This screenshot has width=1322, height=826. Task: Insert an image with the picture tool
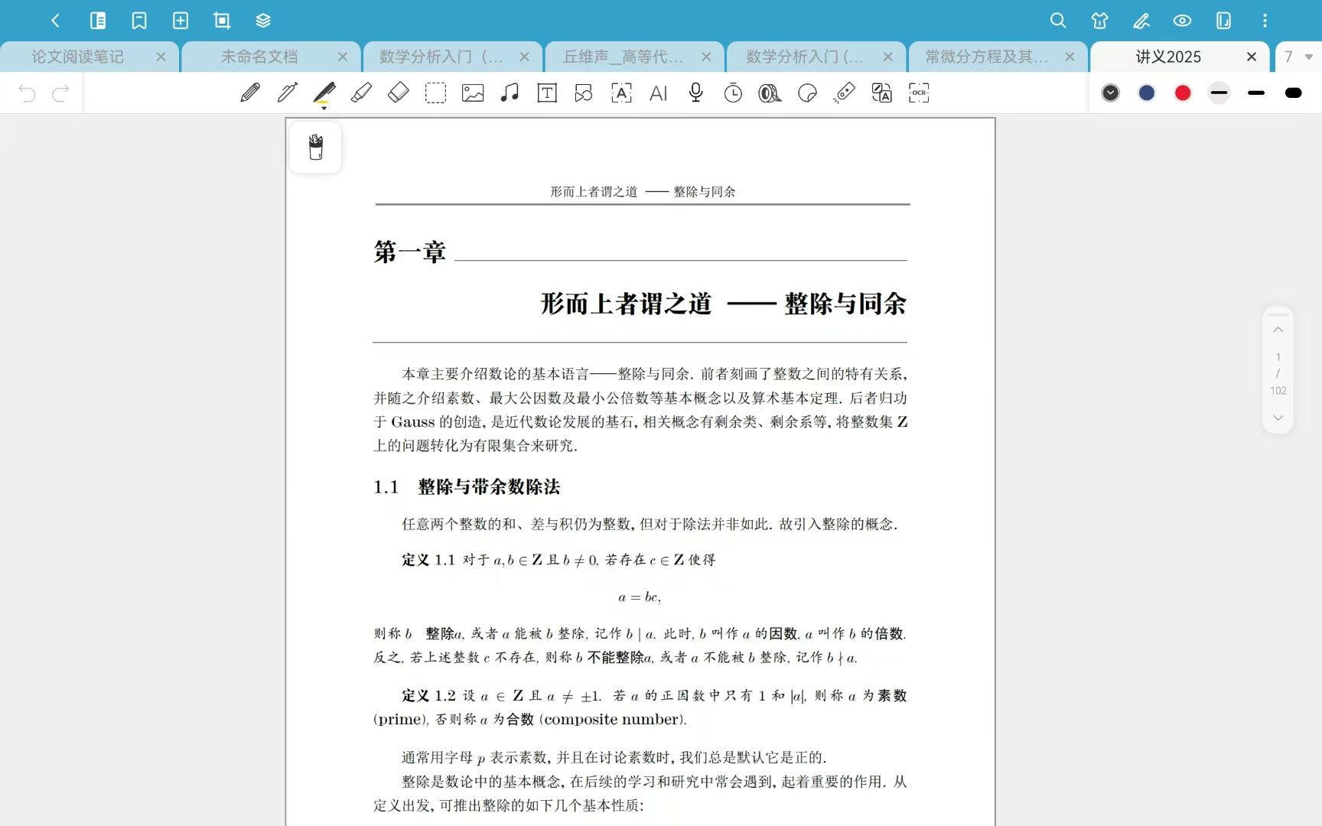pyautogui.click(x=473, y=93)
